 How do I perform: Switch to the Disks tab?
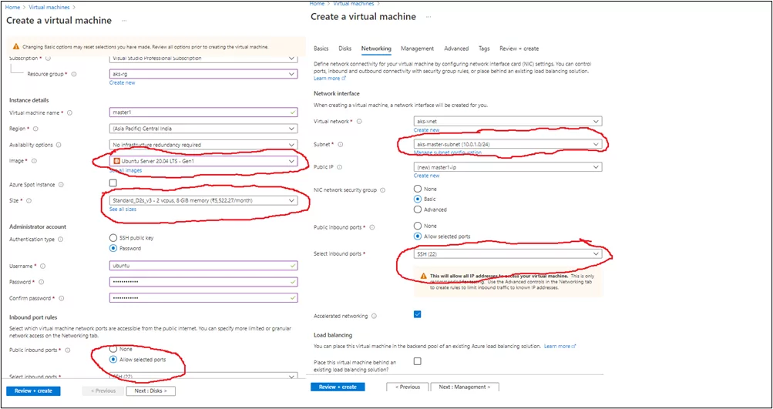[345, 49]
